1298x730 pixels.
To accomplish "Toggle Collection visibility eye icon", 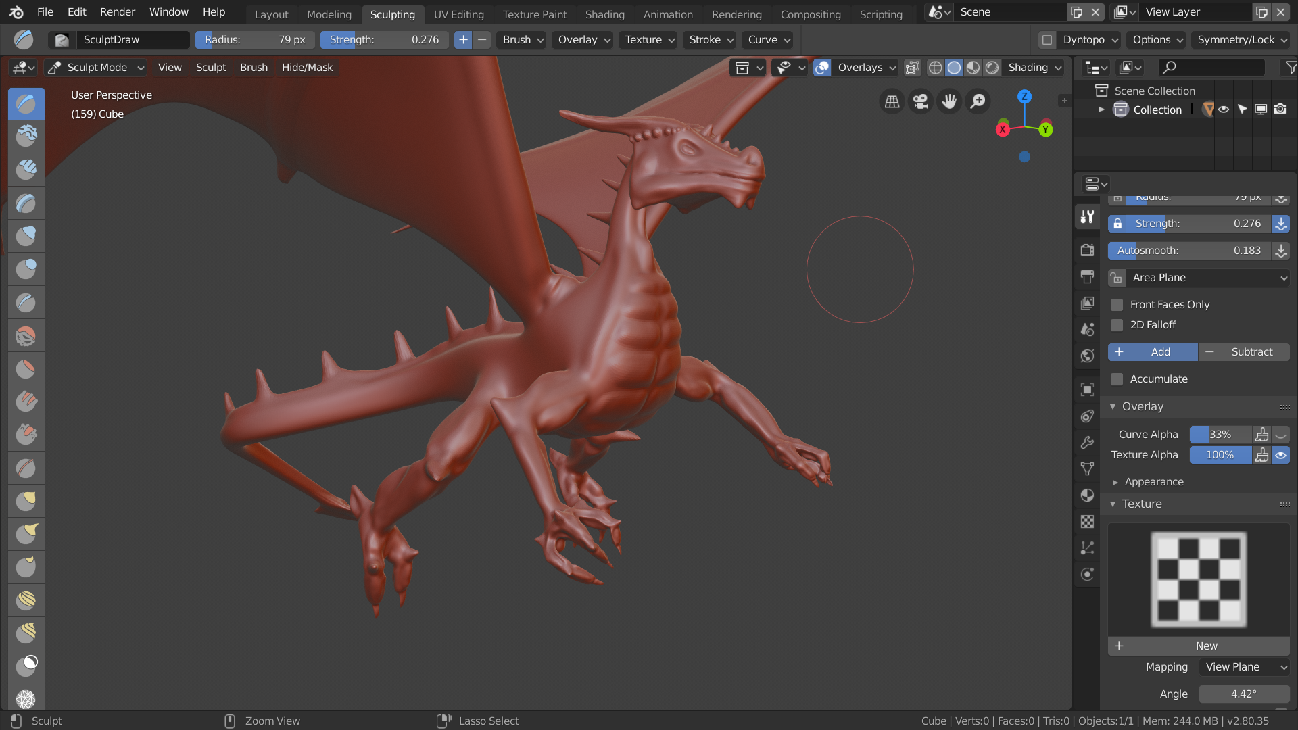I will point(1224,109).
